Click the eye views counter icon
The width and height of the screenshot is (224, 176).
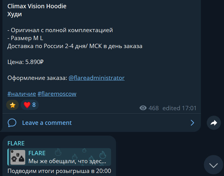pyautogui.click(x=143, y=108)
